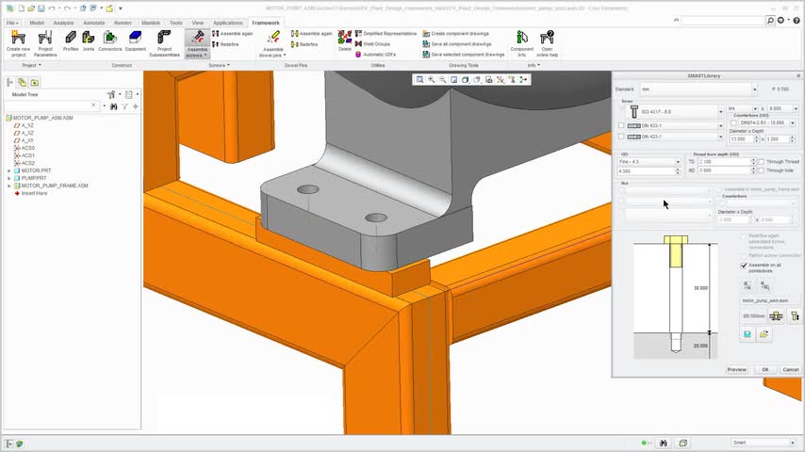805x452 pixels.
Task: Click Cancel button in SMARTLibrary
Action: click(x=791, y=369)
